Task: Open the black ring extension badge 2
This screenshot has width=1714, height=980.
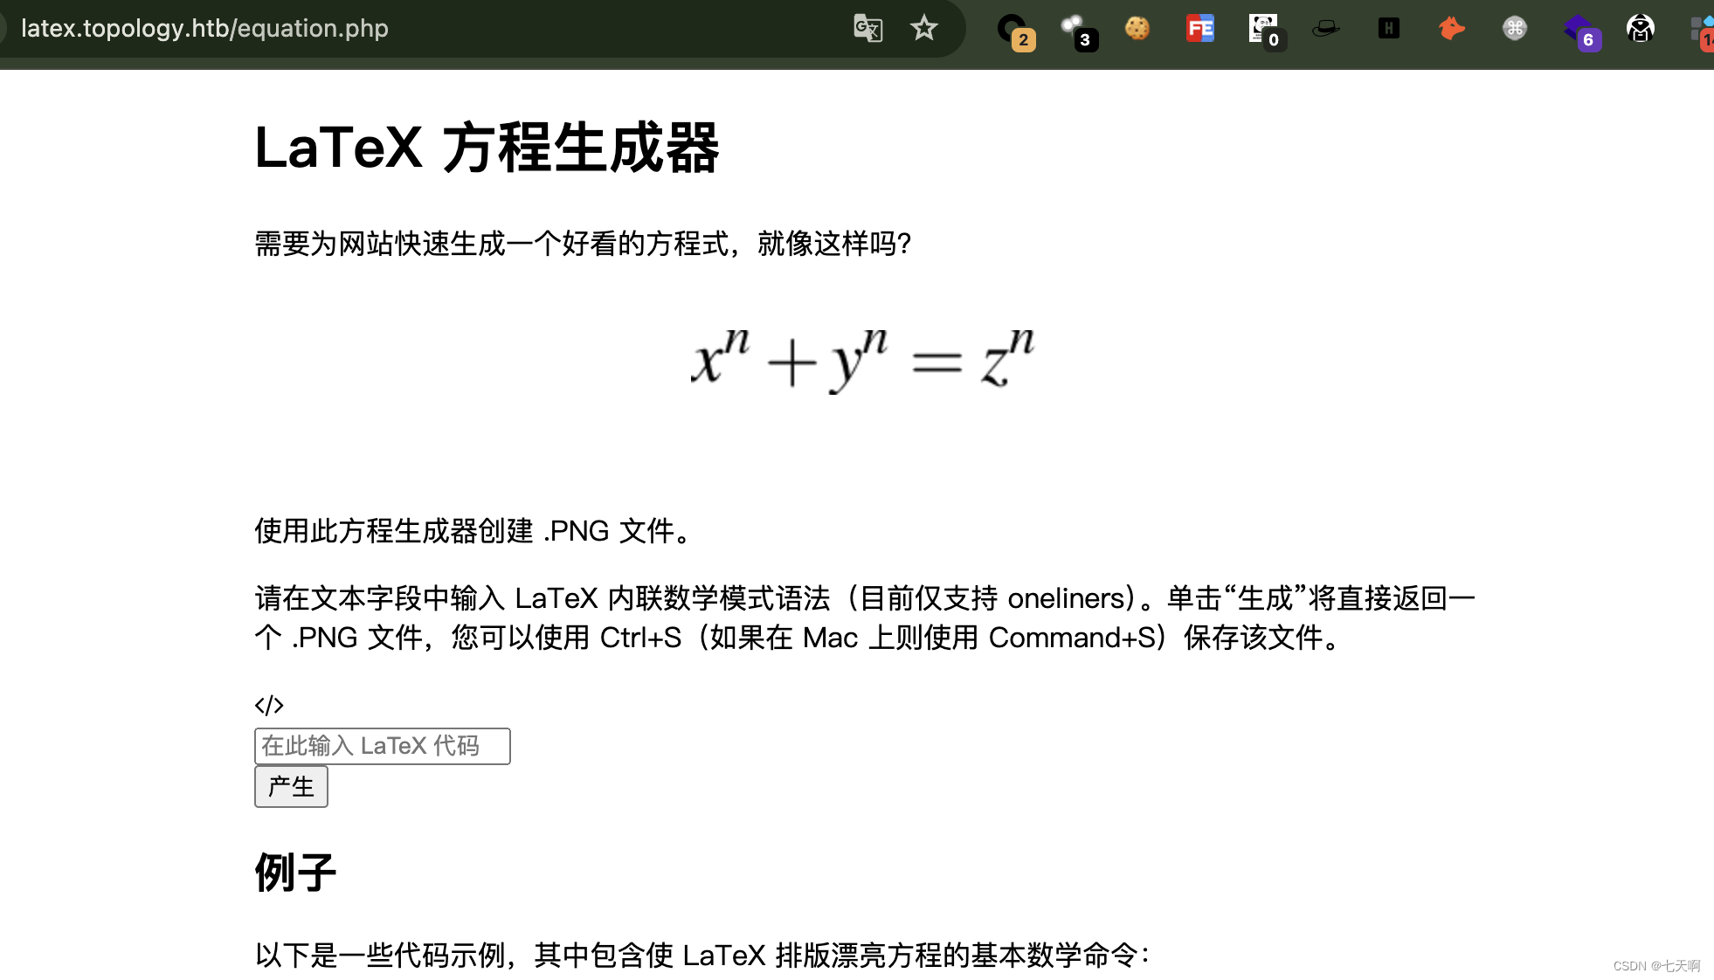Action: [1013, 29]
